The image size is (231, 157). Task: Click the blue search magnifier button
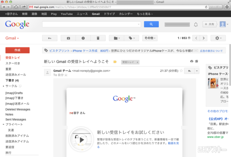click(x=151, y=24)
